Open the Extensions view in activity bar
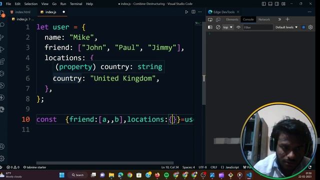The image size is (320, 180). pyautogui.click(x=2, y=61)
